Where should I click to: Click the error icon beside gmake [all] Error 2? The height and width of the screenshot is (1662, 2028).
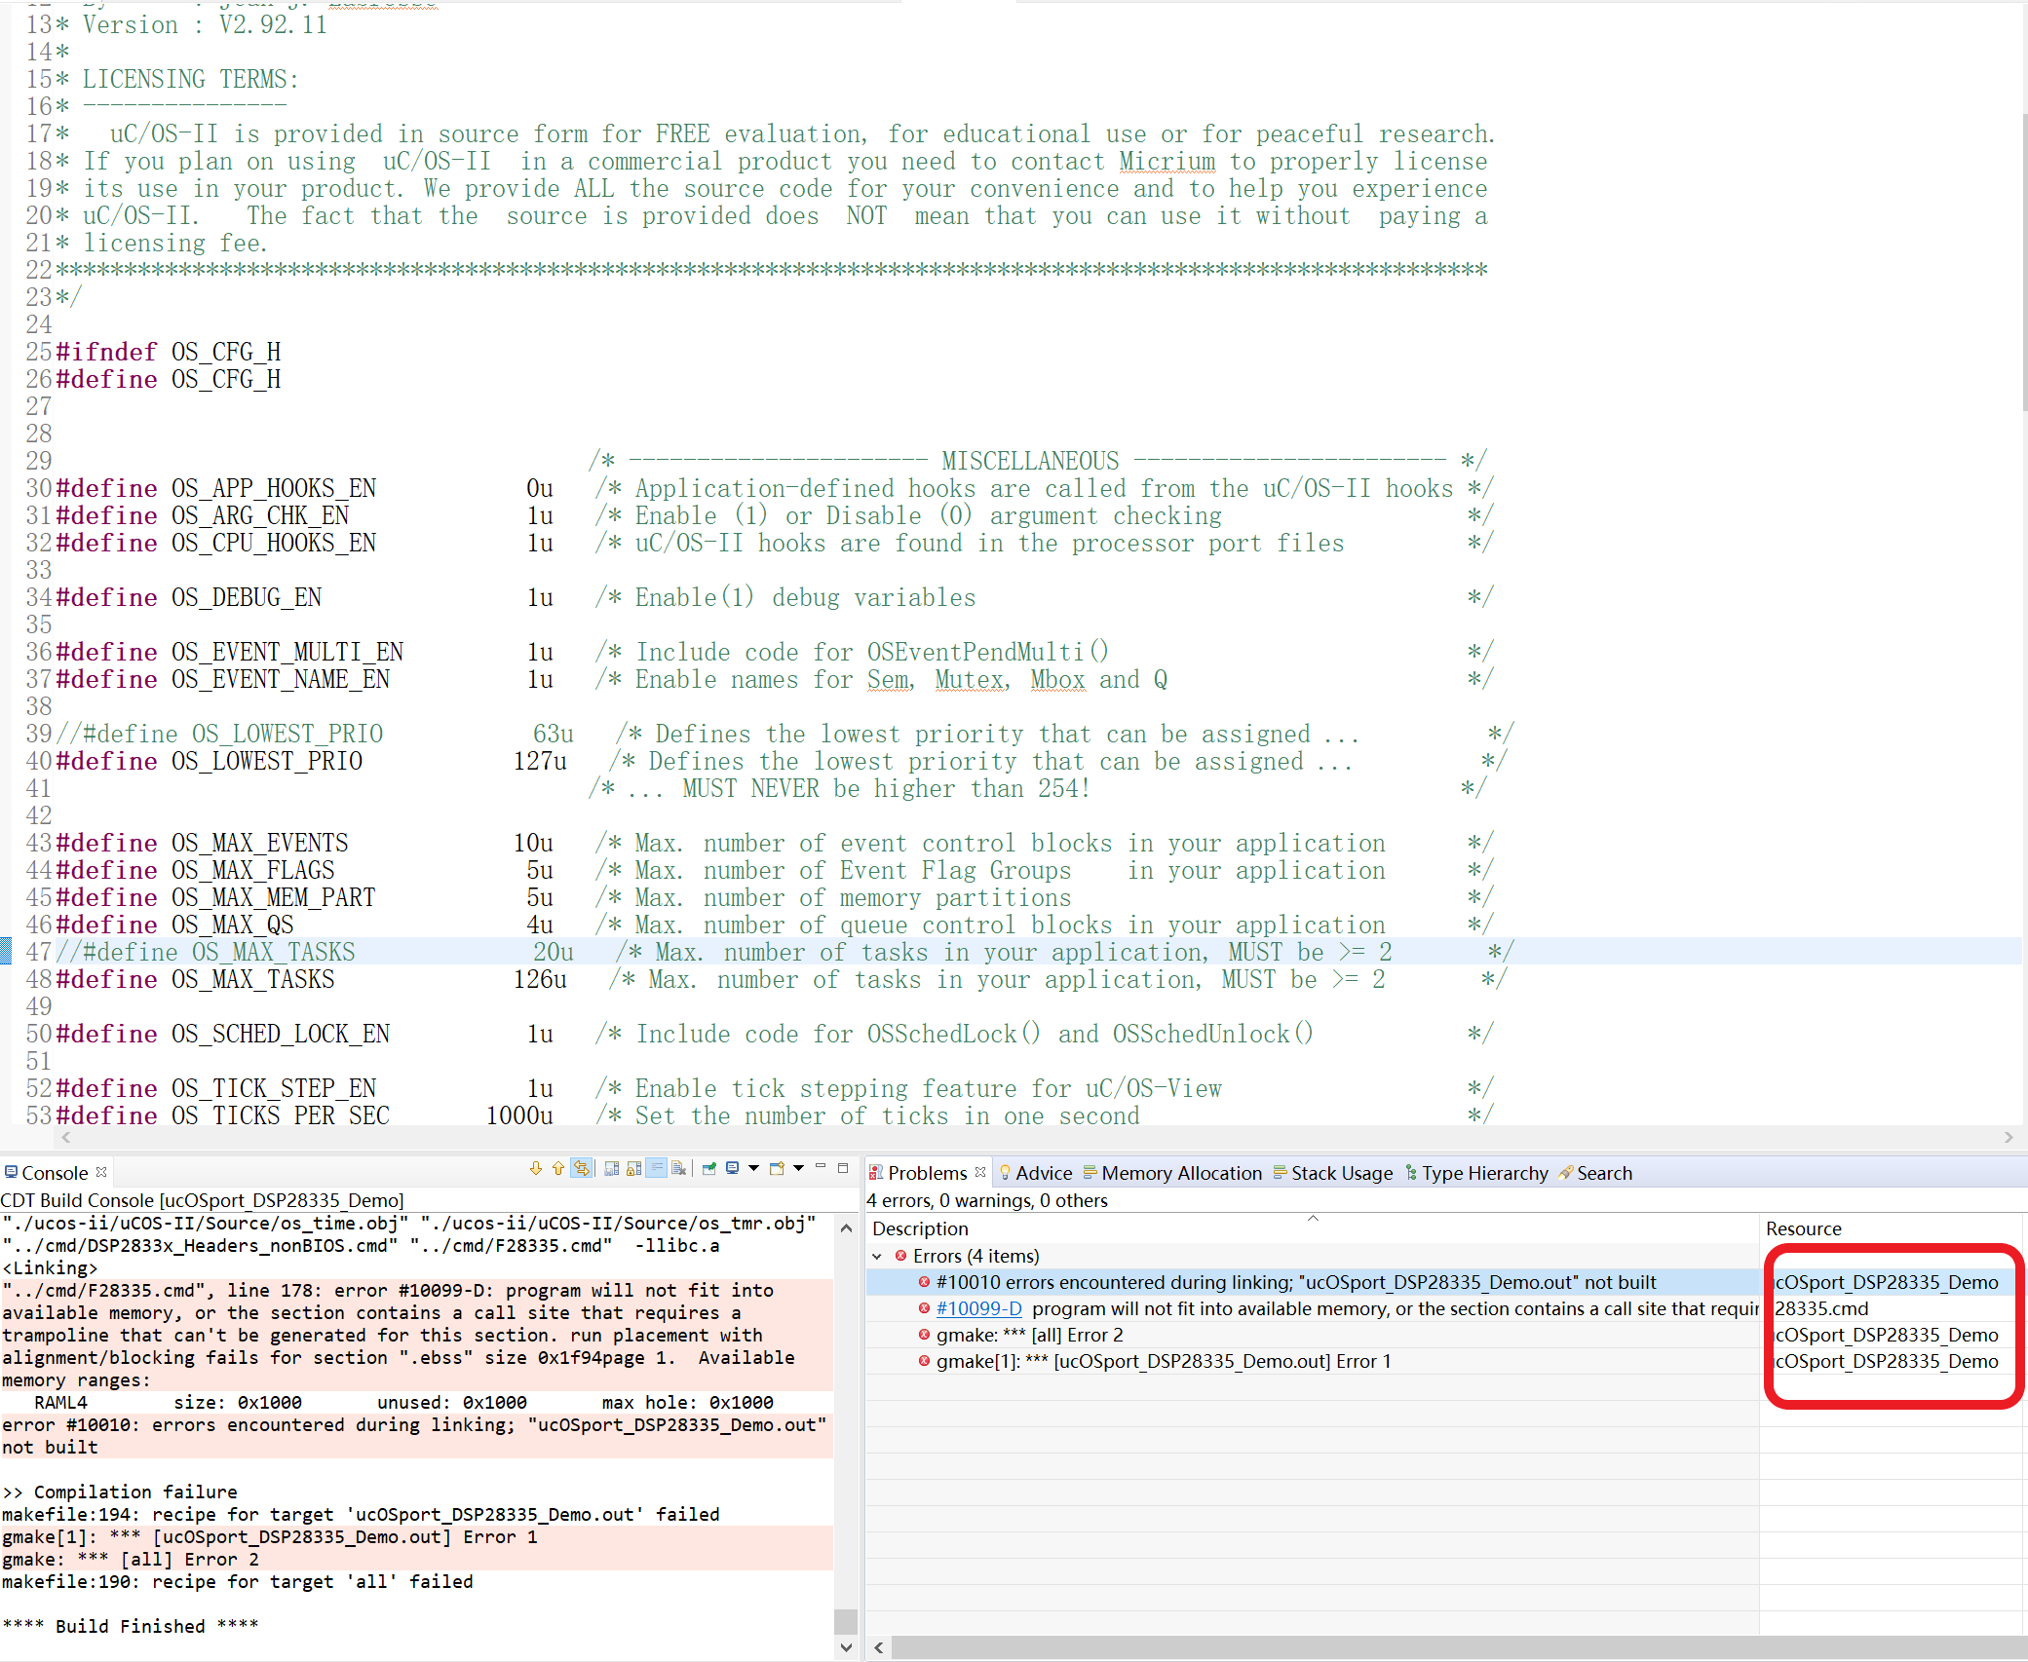click(923, 1335)
